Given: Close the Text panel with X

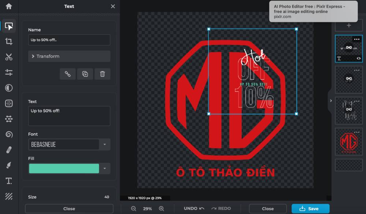Looking at the screenshot, I should click(113, 6).
